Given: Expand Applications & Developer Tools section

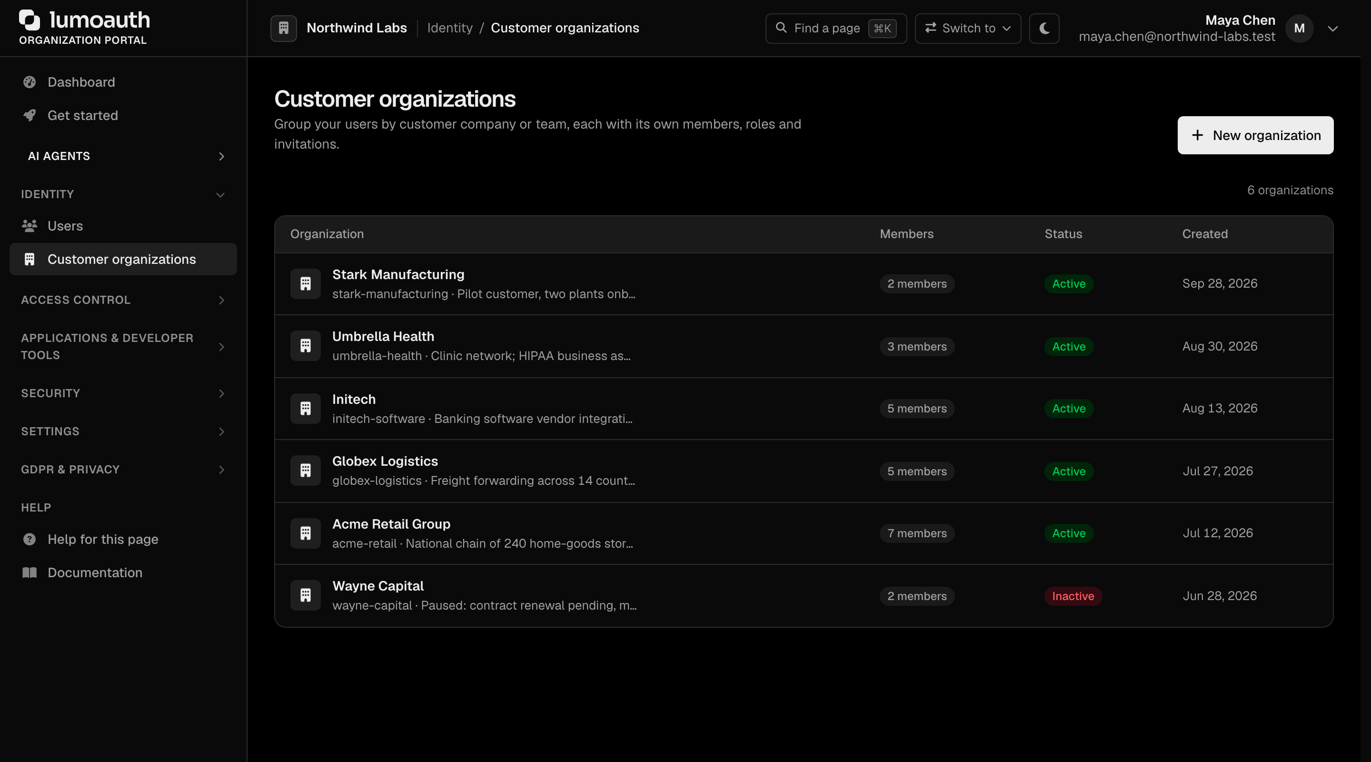Looking at the screenshot, I should pyautogui.click(x=123, y=347).
